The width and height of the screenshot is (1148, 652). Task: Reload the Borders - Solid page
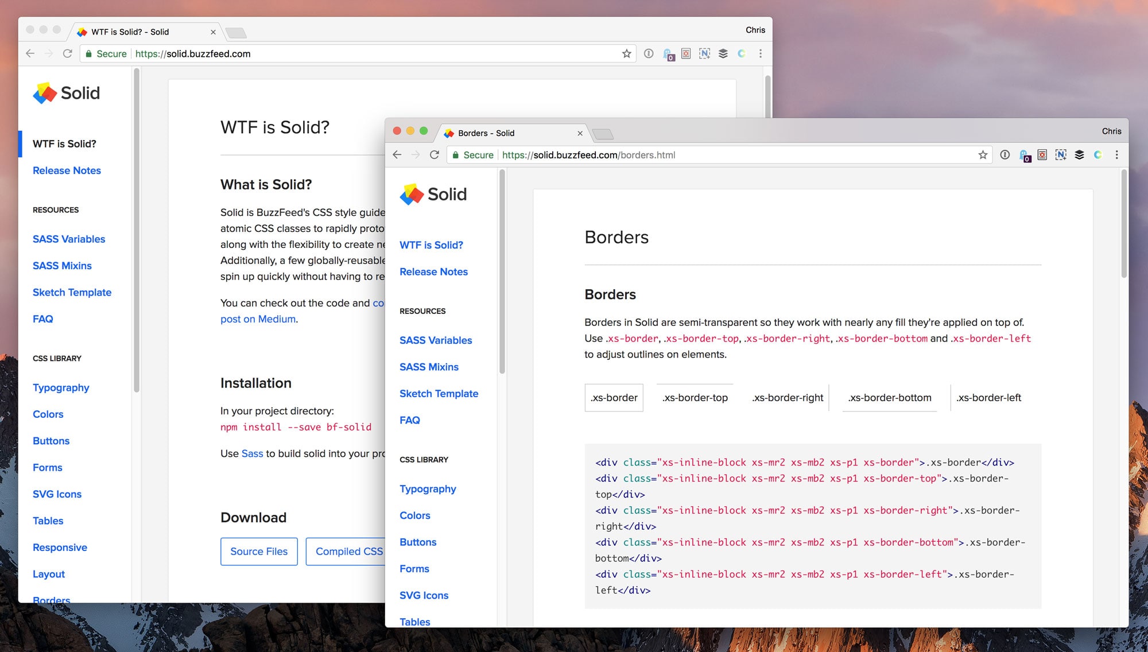coord(435,155)
